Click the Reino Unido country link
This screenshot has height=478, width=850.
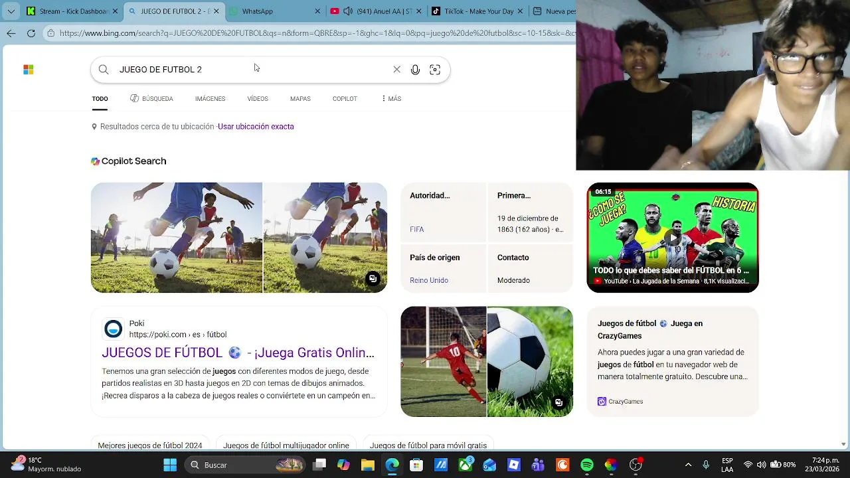(x=429, y=281)
